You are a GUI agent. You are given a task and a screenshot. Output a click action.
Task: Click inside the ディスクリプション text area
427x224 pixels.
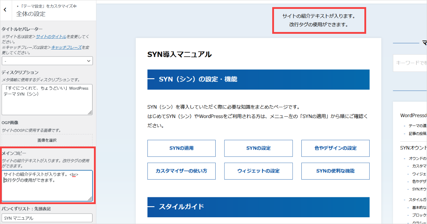point(47,99)
